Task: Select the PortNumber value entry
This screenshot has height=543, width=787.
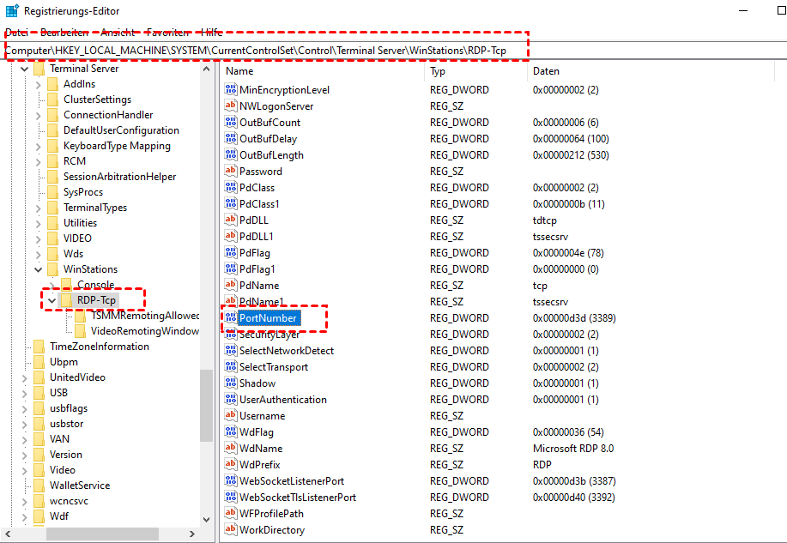Action: click(268, 318)
